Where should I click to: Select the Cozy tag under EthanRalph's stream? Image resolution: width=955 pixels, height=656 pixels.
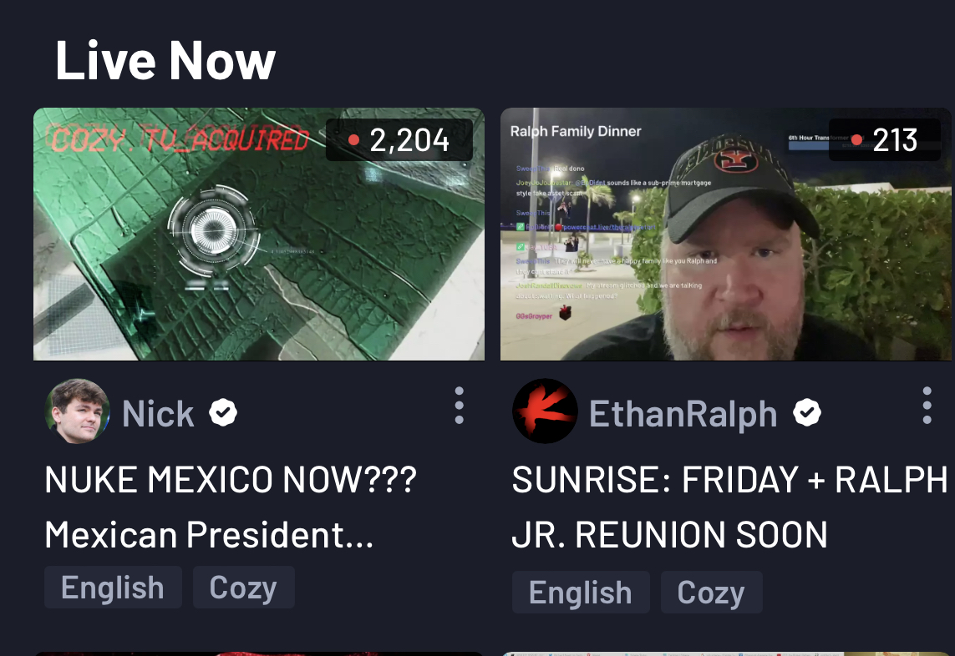pyautogui.click(x=711, y=592)
